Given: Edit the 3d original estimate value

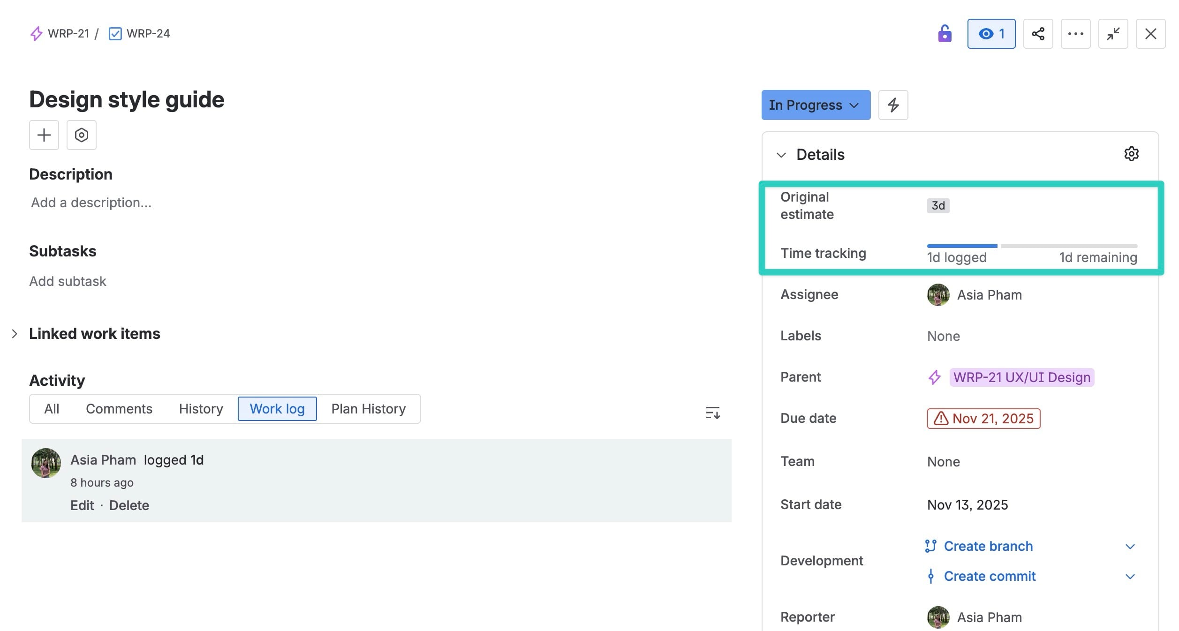Looking at the screenshot, I should coord(938,205).
